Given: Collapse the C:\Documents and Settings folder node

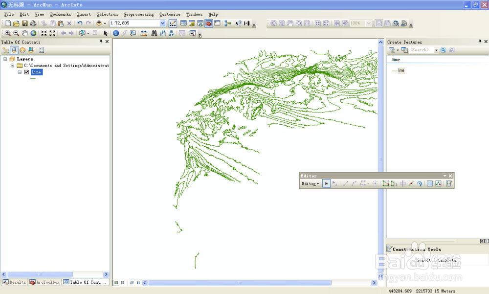Looking at the screenshot, I should (13, 66).
